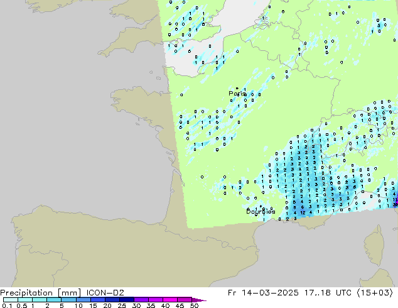This screenshot has width=398, height=308.
Task: Click the date 'Fr 14-03-2025'
Action: [262, 293]
